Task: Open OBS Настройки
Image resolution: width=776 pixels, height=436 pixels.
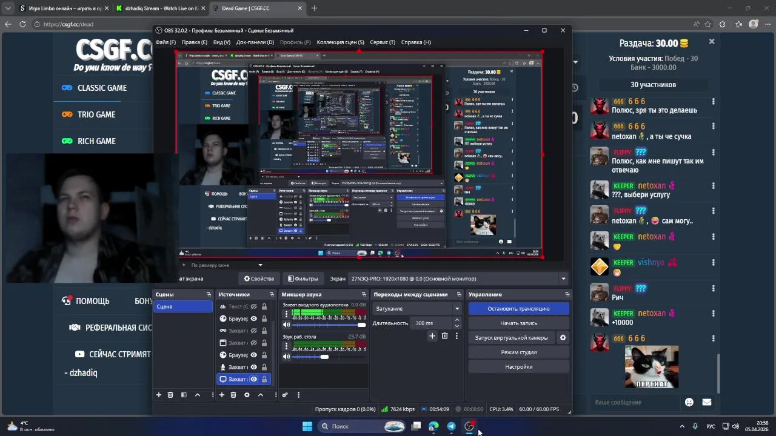Action: (518, 367)
